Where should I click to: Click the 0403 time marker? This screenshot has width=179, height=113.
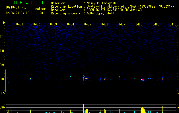(x=54, y=24)
